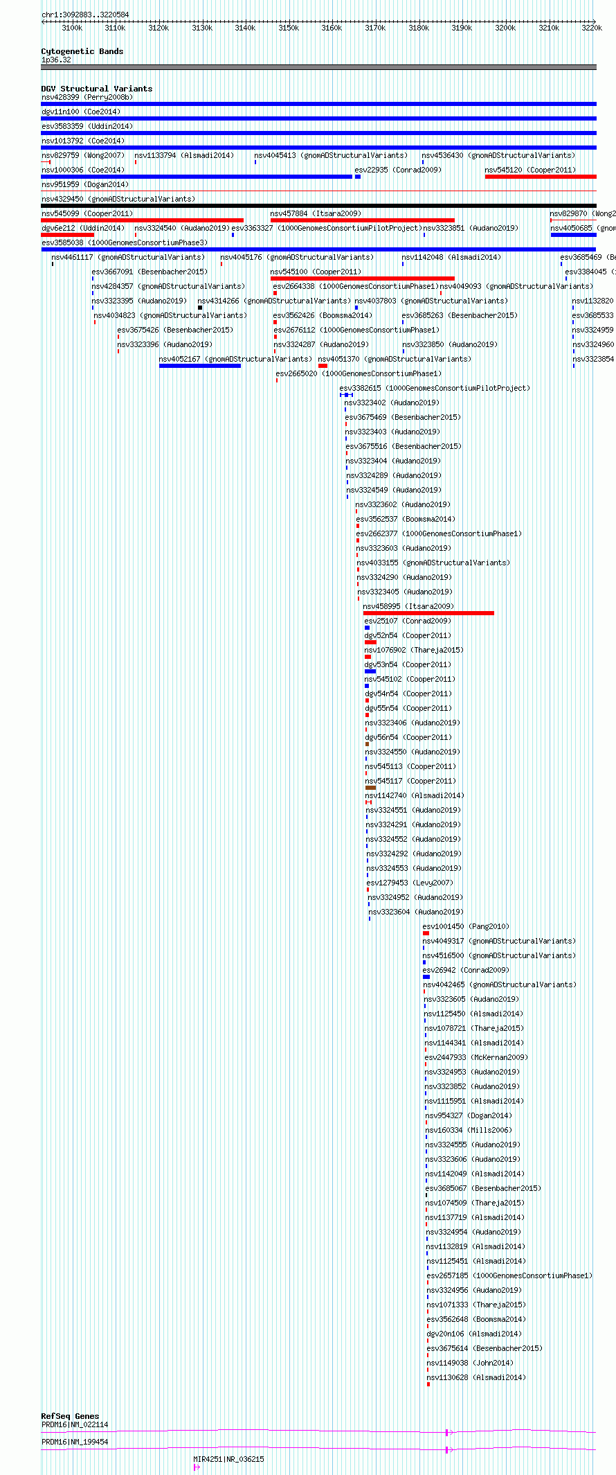Viewport: 616px width, 1475px height.
Task: Click the 3200k ruler position
Action: pyautogui.click(x=505, y=28)
